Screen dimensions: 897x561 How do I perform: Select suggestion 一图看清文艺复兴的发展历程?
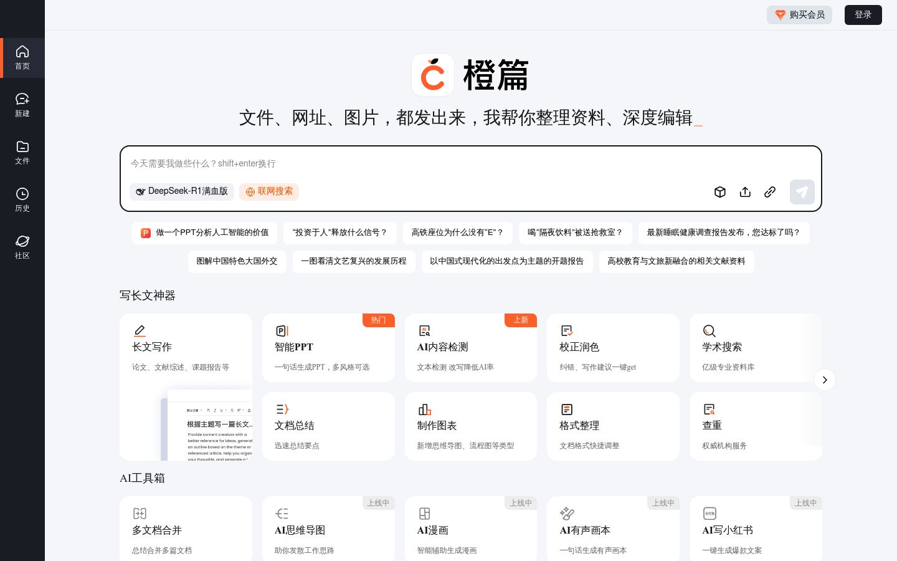point(354,261)
